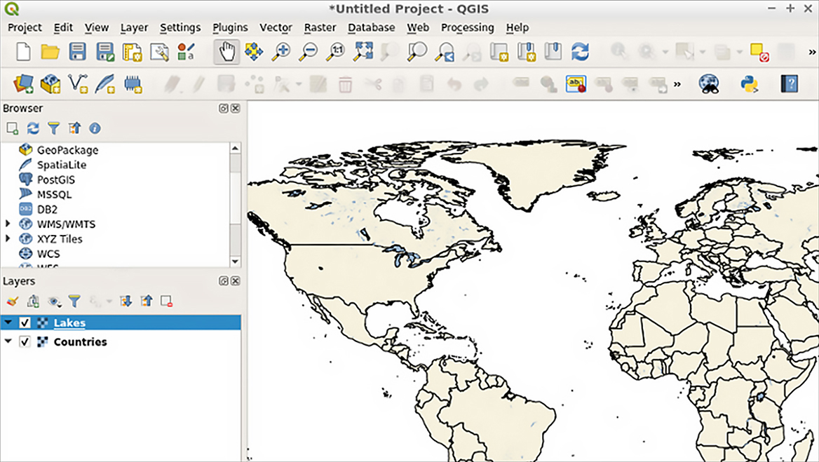
Task: Expand hidden label toolbar overflow chevron
Action: click(677, 83)
